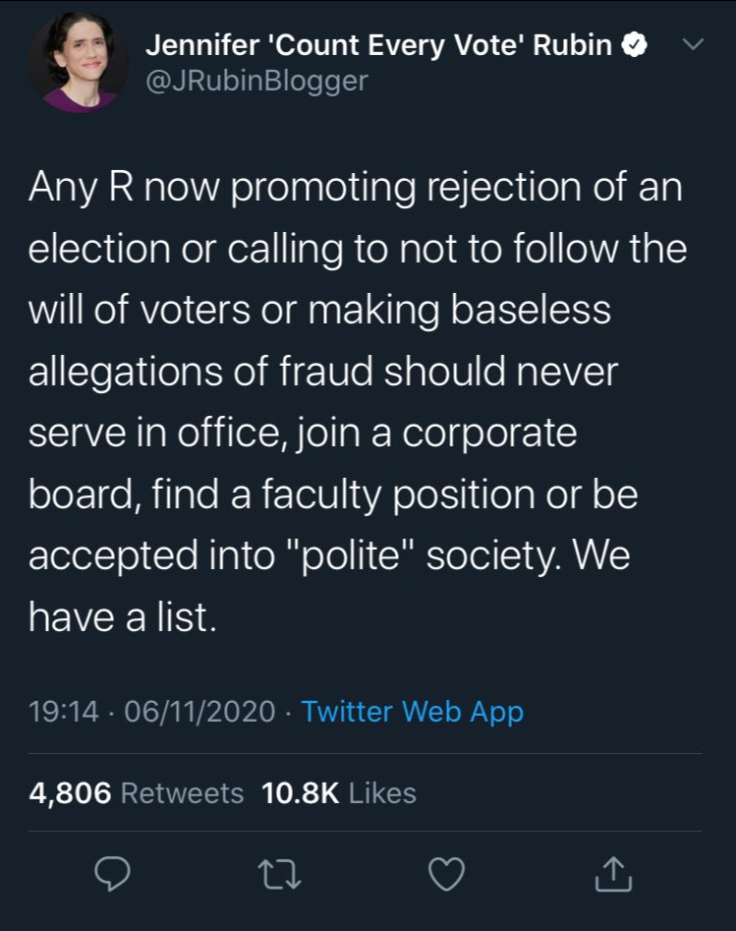View the Likes list via its label
The image size is (736, 931).
point(382,792)
